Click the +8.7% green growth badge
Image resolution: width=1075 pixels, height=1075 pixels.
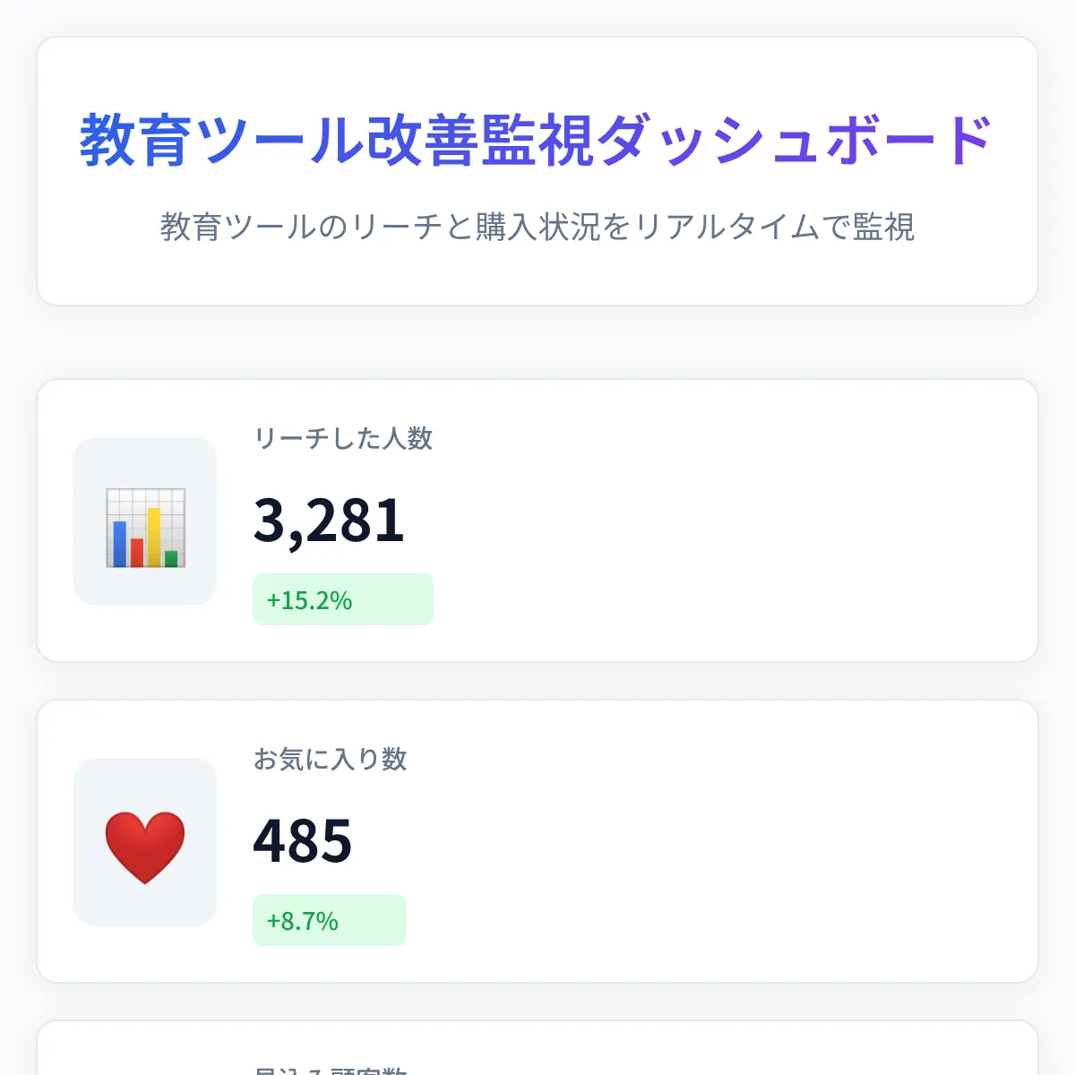pos(330,919)
